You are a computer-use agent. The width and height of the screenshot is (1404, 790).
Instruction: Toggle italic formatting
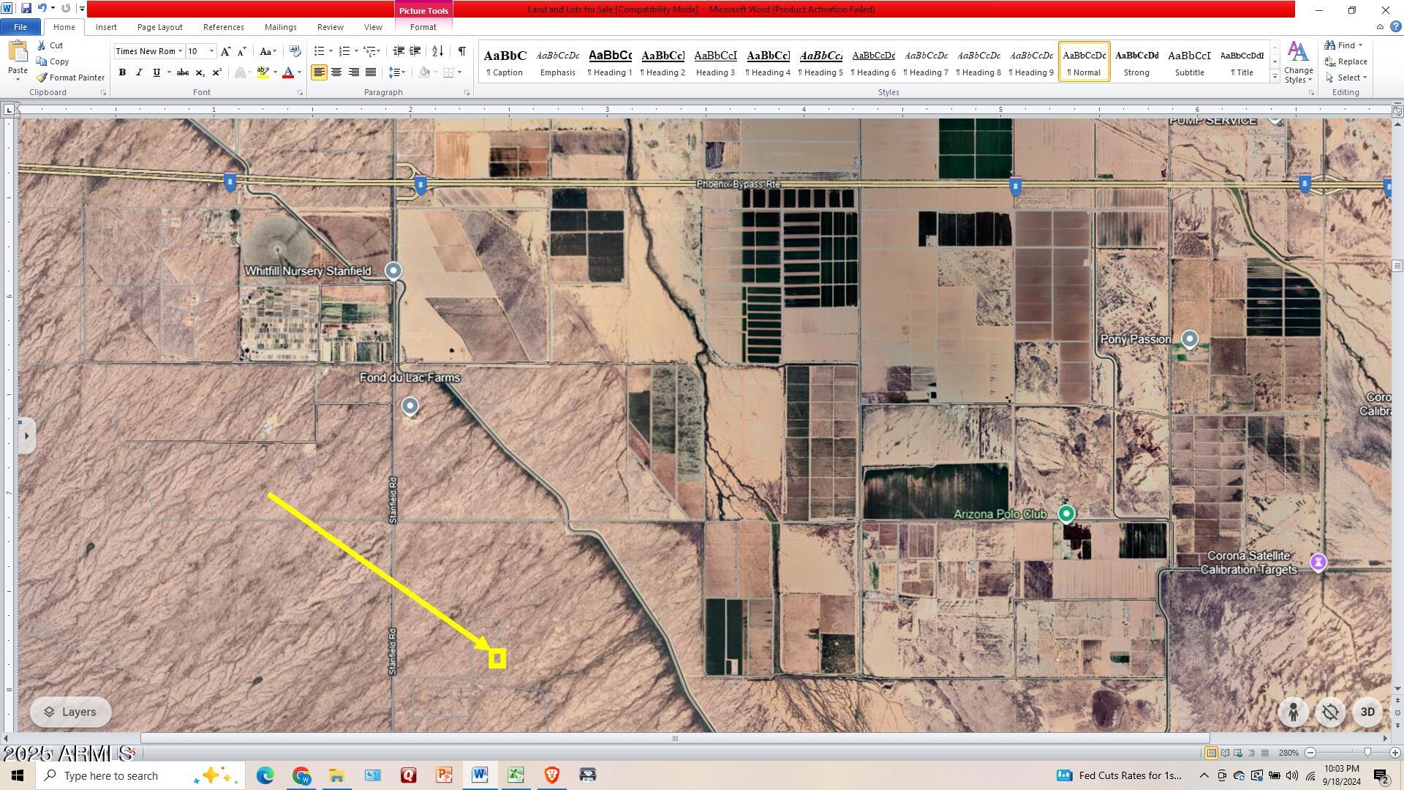tap(139, 72)
